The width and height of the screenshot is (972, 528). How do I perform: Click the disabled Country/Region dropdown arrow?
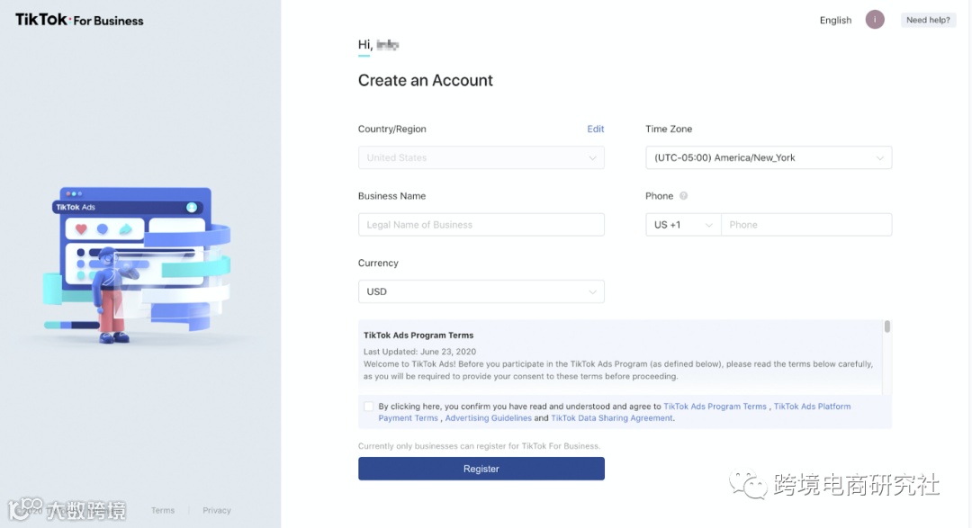(592, 158)
